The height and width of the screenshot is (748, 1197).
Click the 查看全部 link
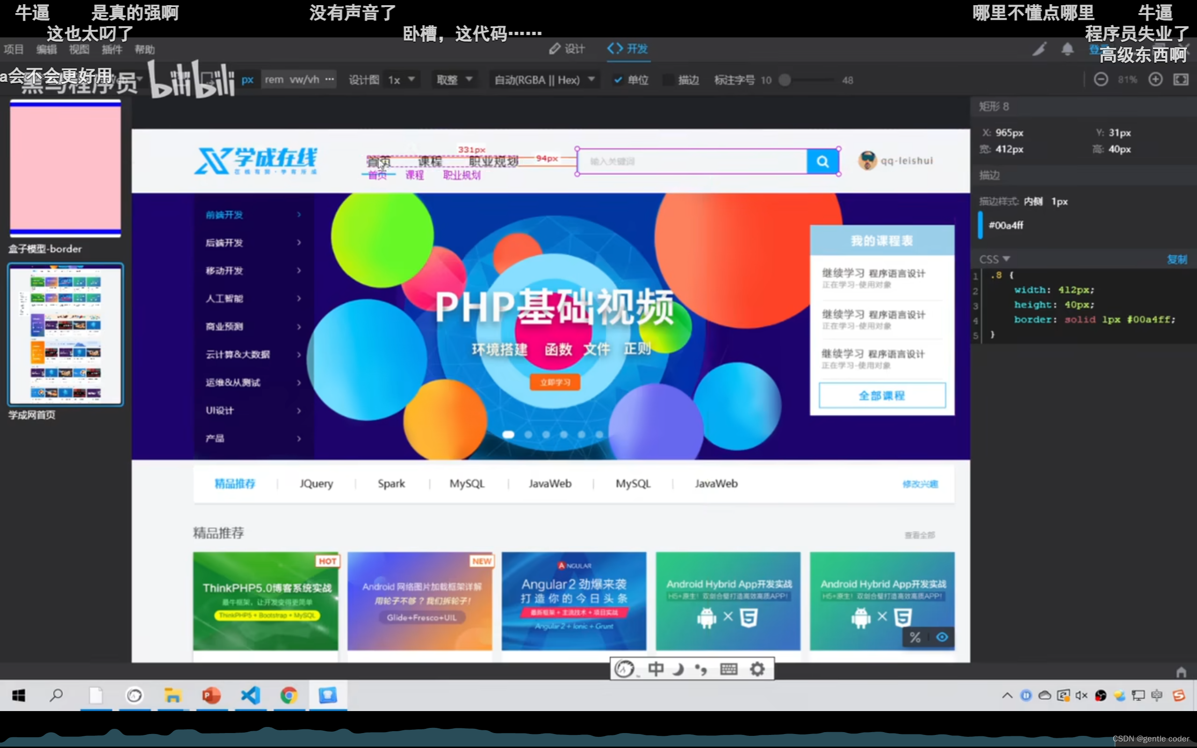pyautogui.click(x=920, y=535)
